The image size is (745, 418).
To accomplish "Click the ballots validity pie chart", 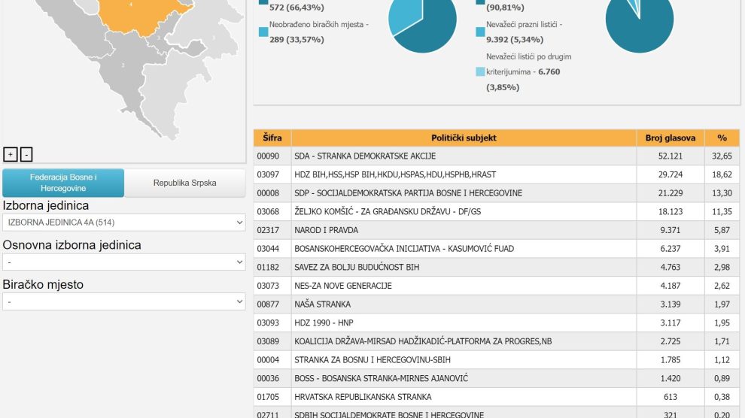I will tap(640, 23).
